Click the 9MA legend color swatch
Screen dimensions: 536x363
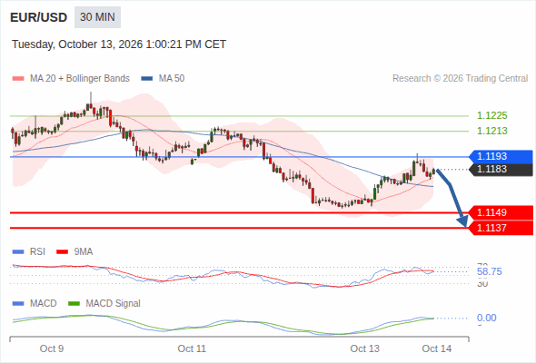pyautogui.click(x=62, y=252)
